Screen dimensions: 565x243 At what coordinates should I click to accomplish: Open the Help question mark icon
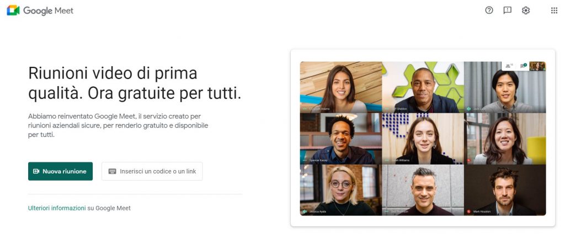point(489,10)
